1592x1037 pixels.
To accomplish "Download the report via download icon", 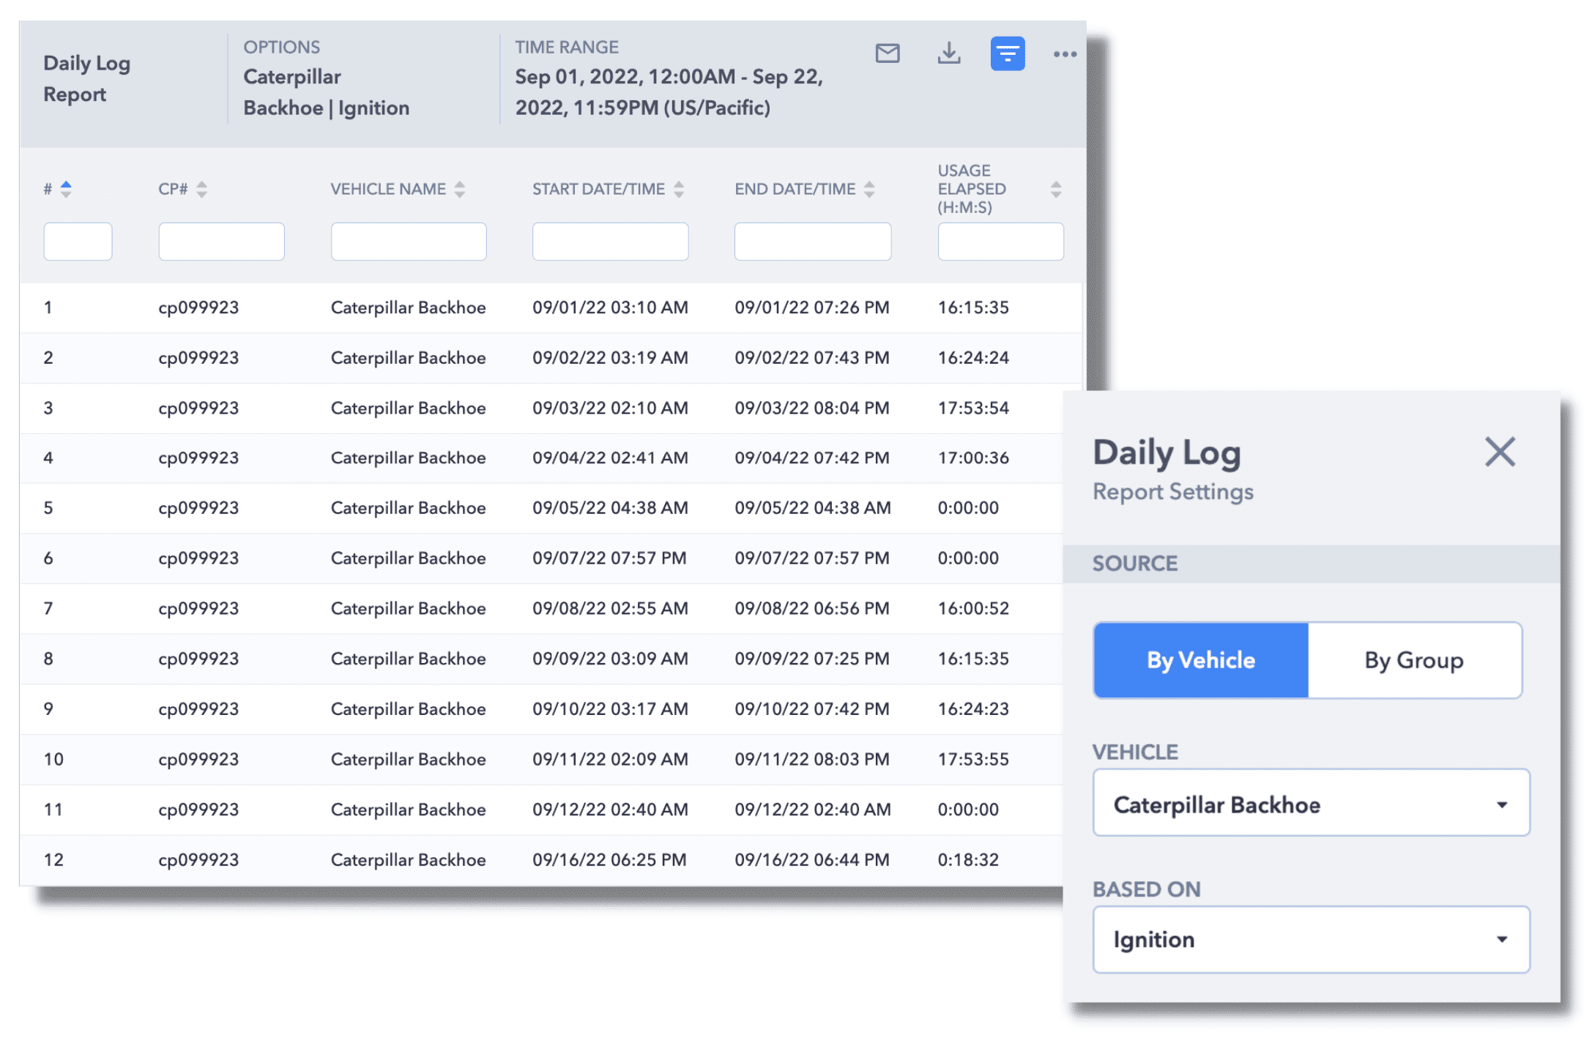I will coord(949,53).
